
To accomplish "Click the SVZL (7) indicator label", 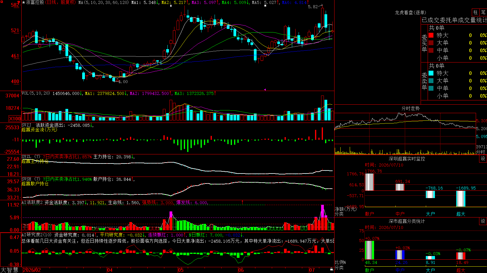I will pyautogui.click(x=31, y=157).
